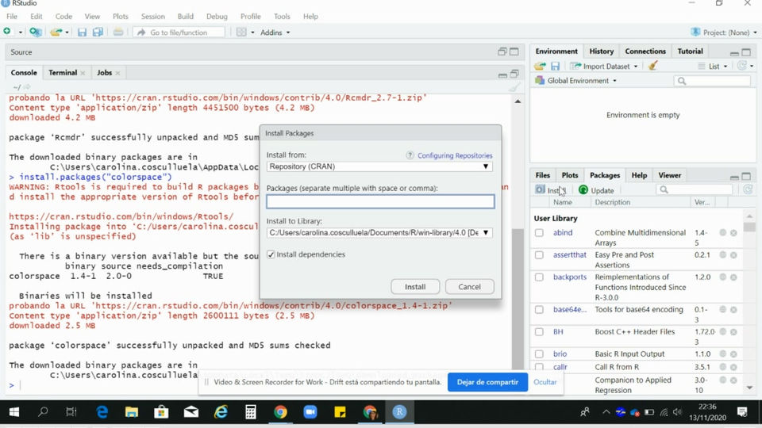This screenshot has height=428, width=762.
Task: Check the abind package checkbox
Action: point(539,233)
